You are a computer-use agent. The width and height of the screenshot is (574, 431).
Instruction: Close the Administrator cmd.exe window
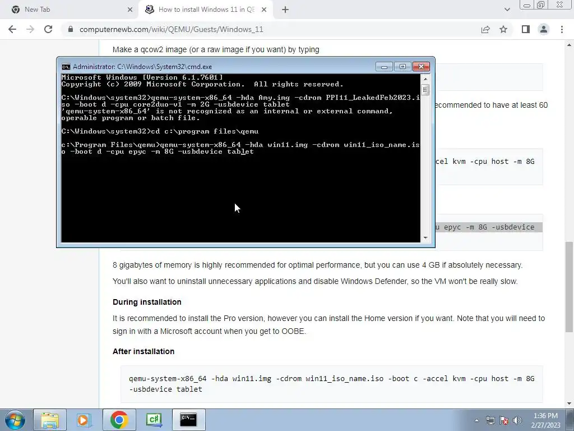tap(421, 67)
